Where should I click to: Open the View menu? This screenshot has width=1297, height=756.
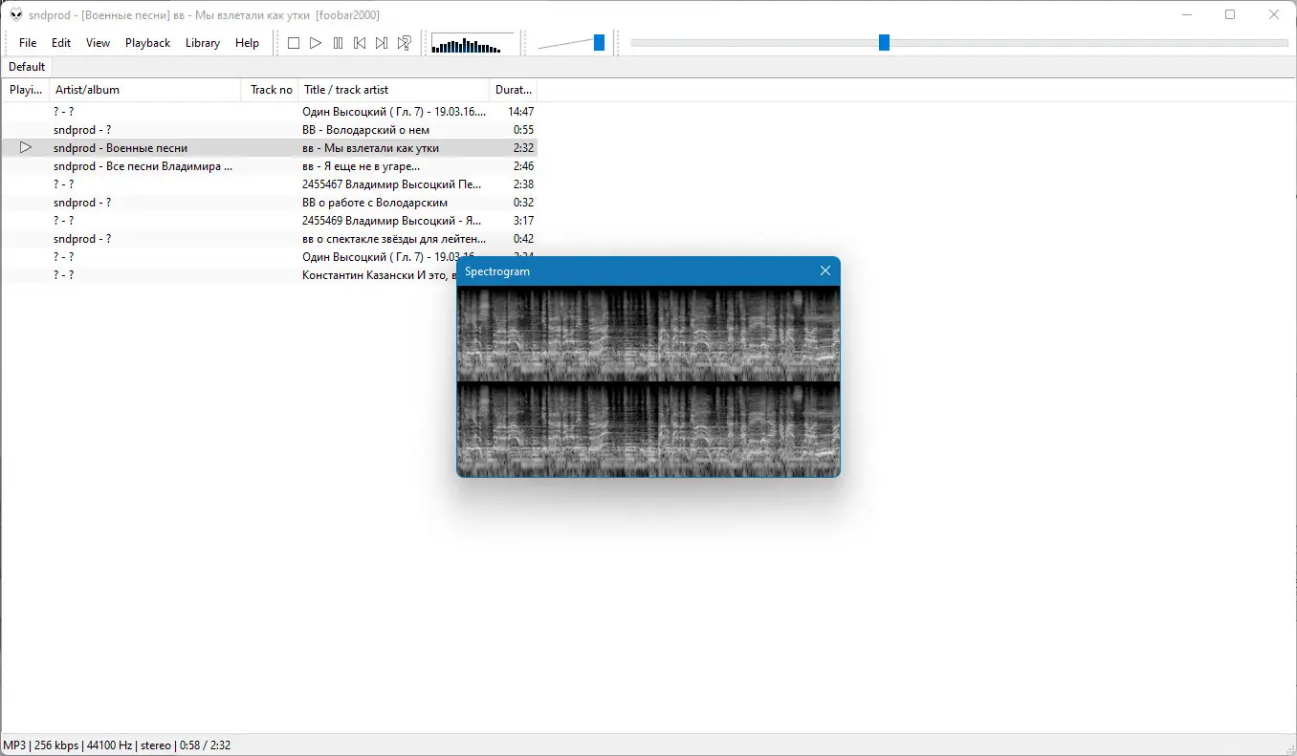click(x=98, y=43)
